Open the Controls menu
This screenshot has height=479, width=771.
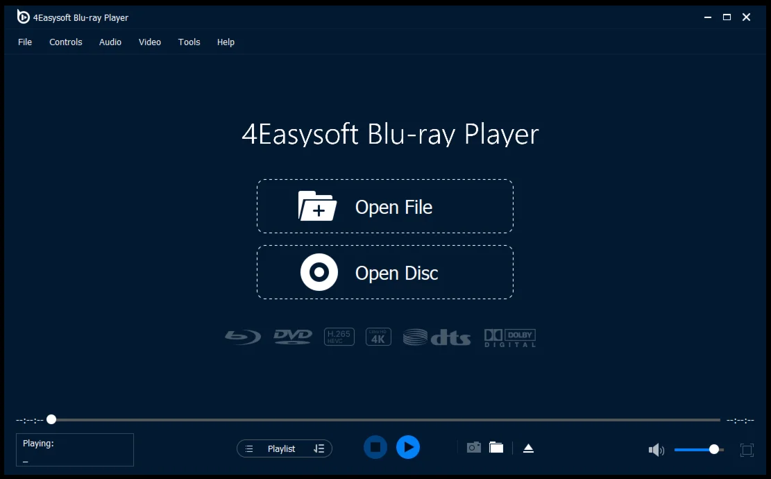point(65,42)
